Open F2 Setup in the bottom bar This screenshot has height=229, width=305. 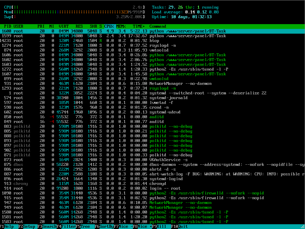27,227
